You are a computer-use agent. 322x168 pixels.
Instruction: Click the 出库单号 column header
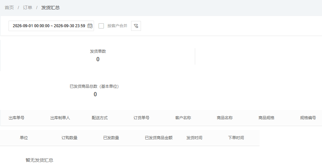coord(16,118)
